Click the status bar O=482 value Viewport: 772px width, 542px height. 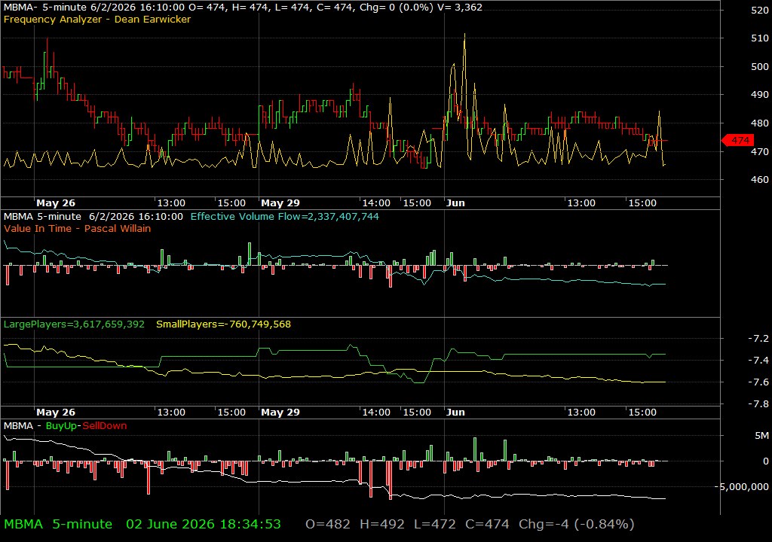(x=328, y=524)
